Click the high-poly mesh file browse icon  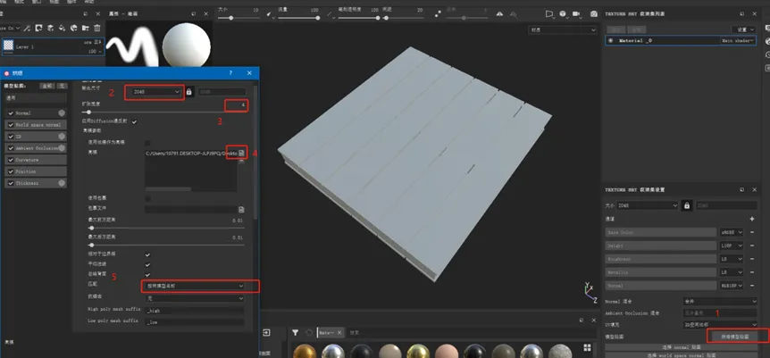pos(240,154)
